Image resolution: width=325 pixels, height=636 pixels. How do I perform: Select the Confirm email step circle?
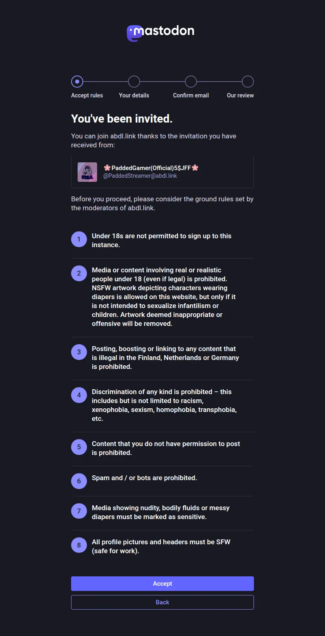coord(191,82)
